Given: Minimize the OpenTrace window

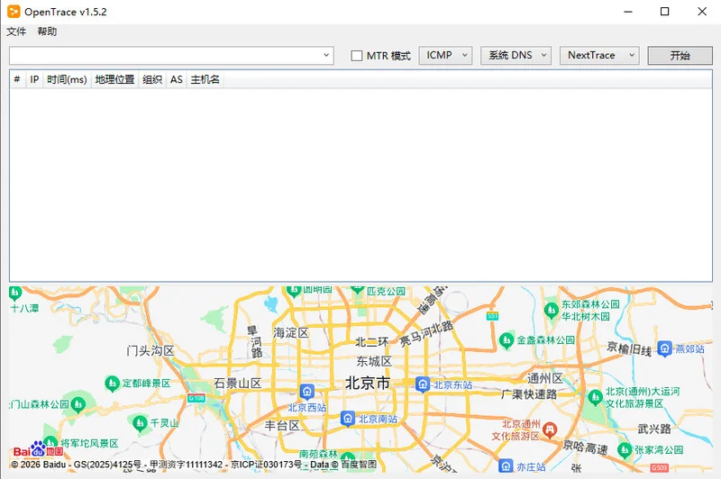Looking at the screenshot, I should (628, 12).
